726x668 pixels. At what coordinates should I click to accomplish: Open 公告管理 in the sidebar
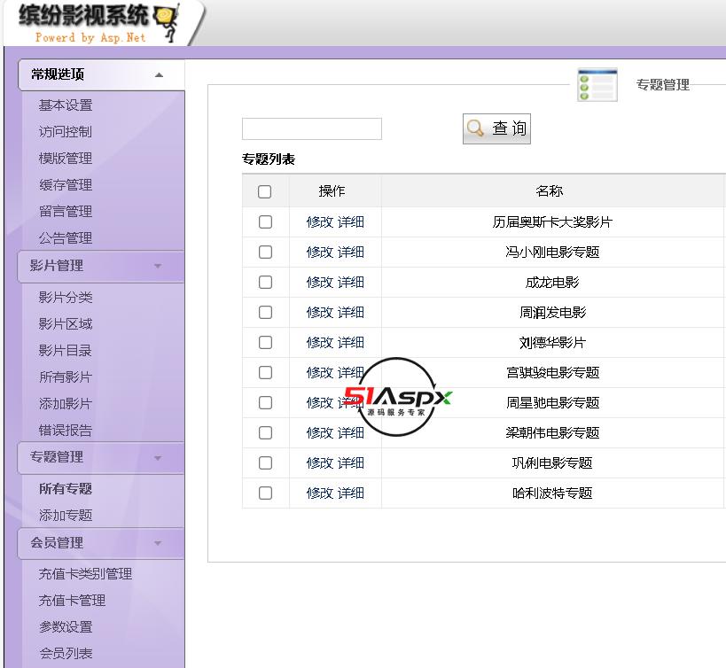tap(66, 238)
